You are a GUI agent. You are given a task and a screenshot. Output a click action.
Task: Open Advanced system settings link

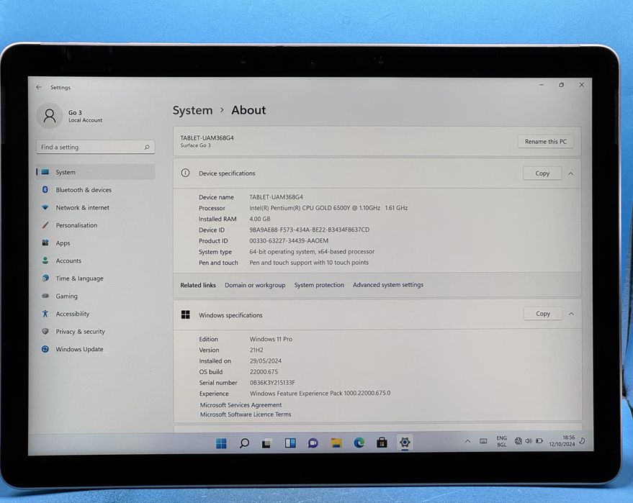pyautogui.click(x=388, y=285)
